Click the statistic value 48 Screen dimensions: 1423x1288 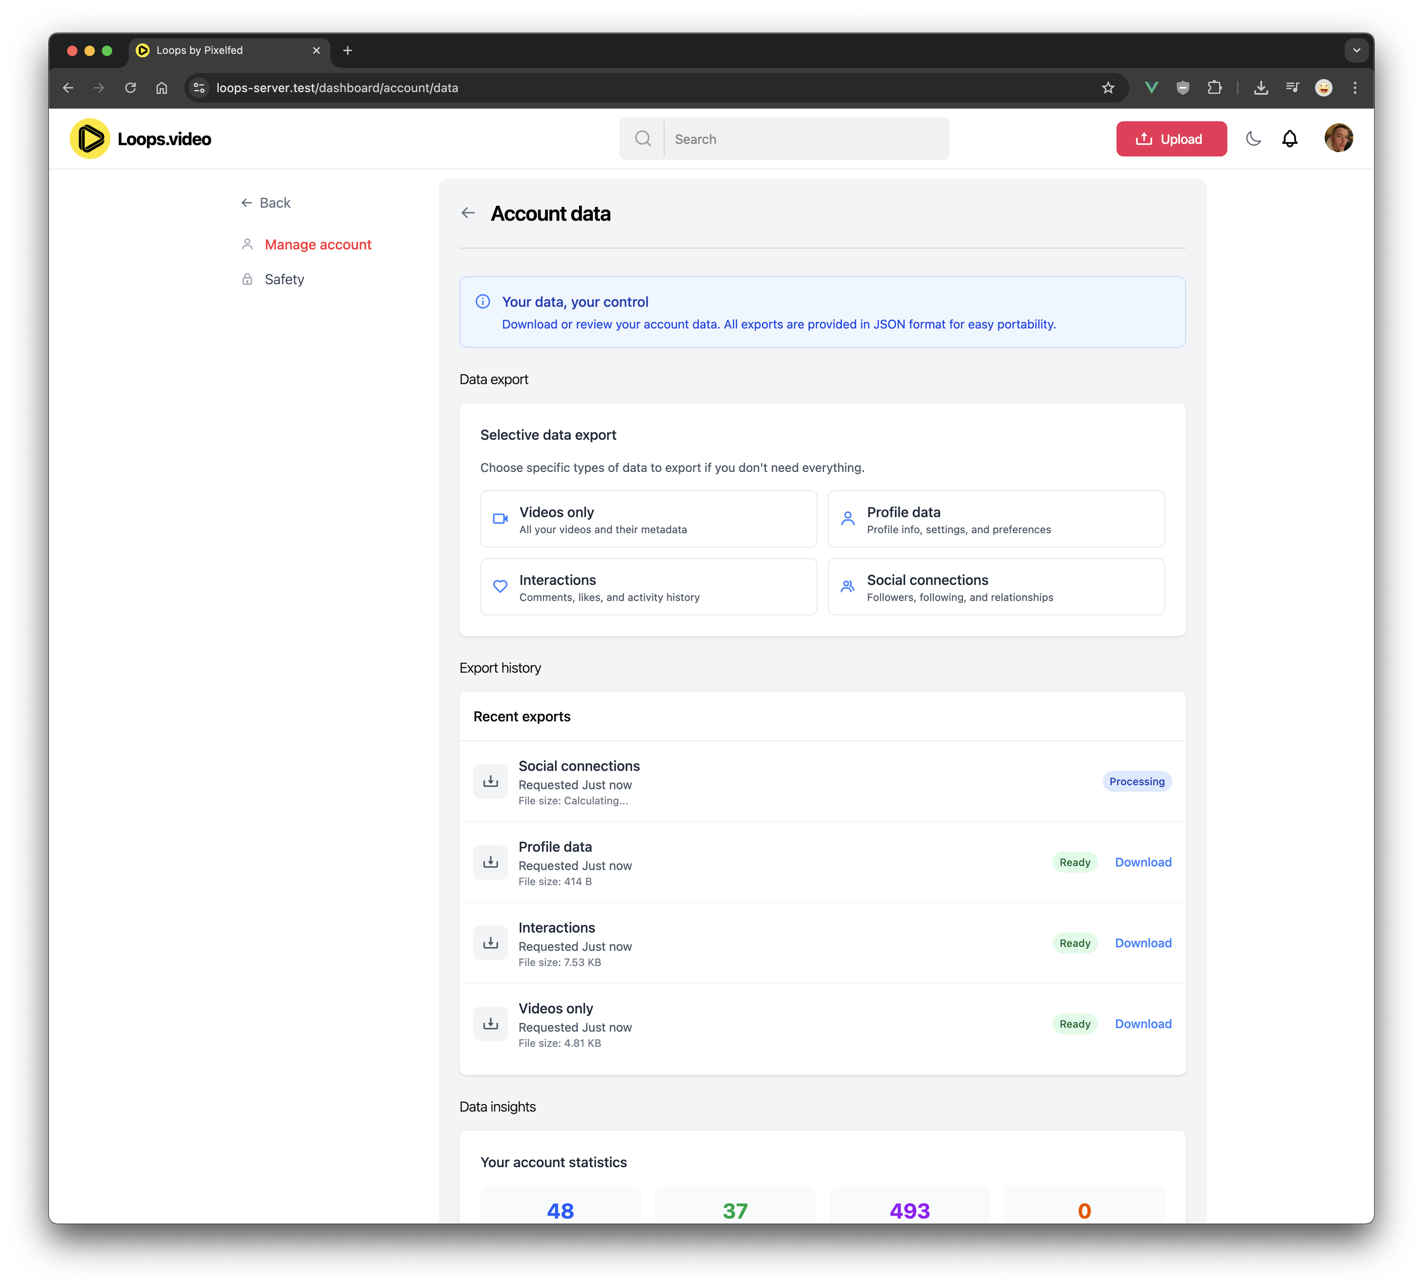[x=560, y=1211]
